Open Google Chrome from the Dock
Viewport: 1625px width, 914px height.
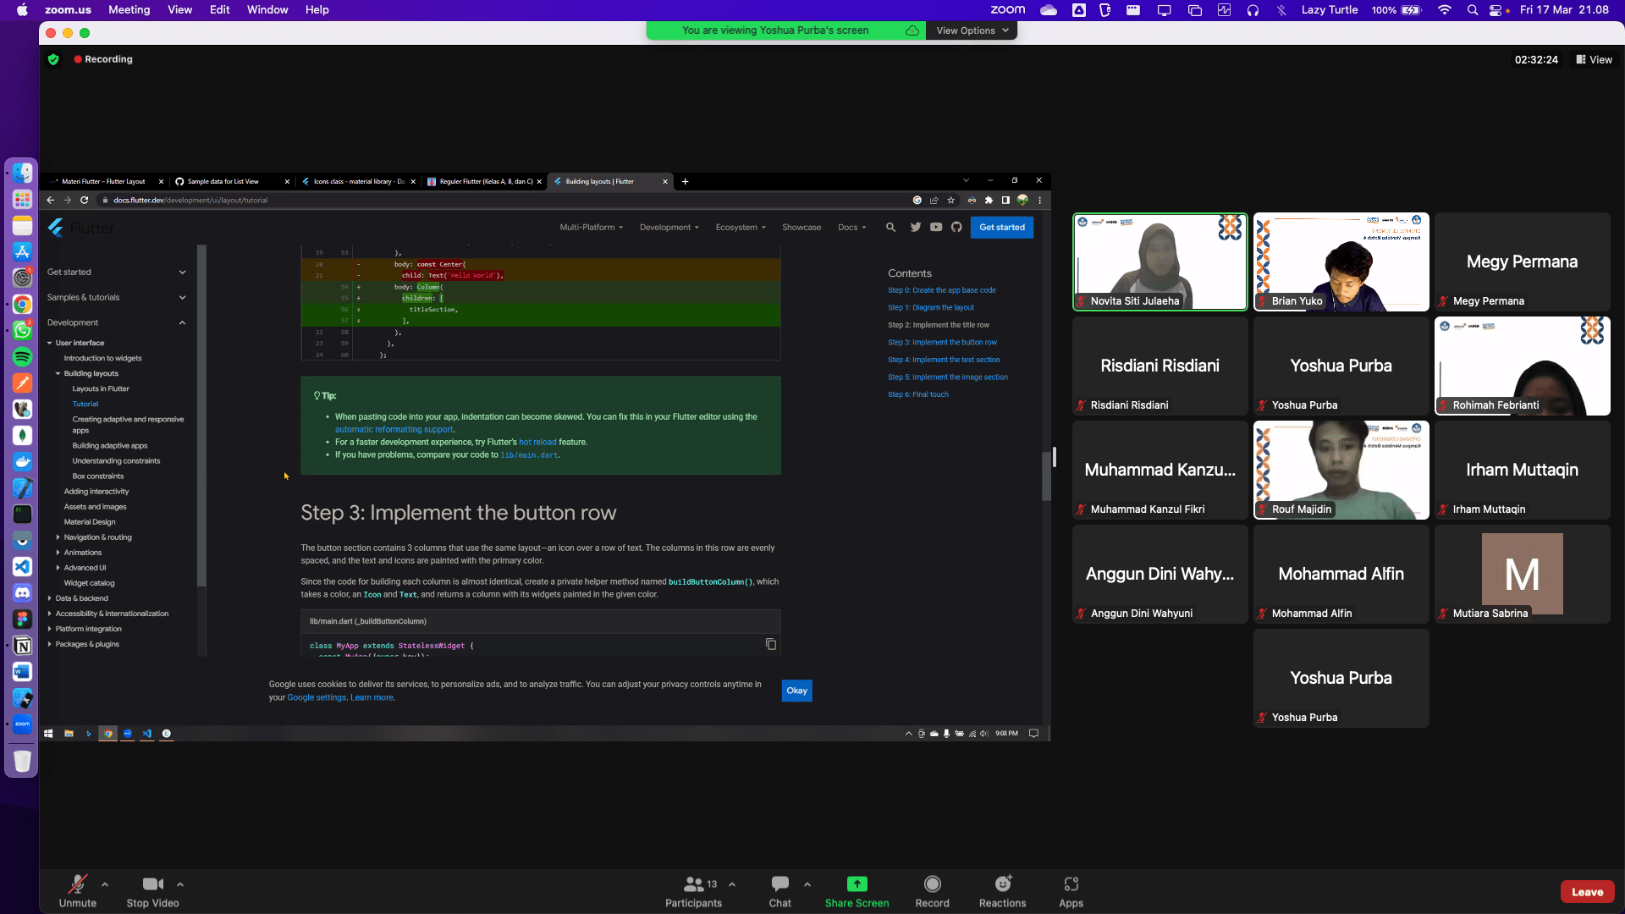pyautogui.click(x=22, y=304)
